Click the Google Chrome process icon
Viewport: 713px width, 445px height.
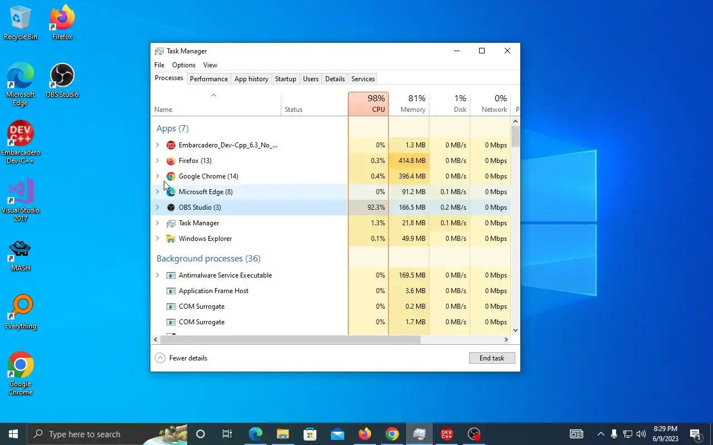[x=171, y=176]
